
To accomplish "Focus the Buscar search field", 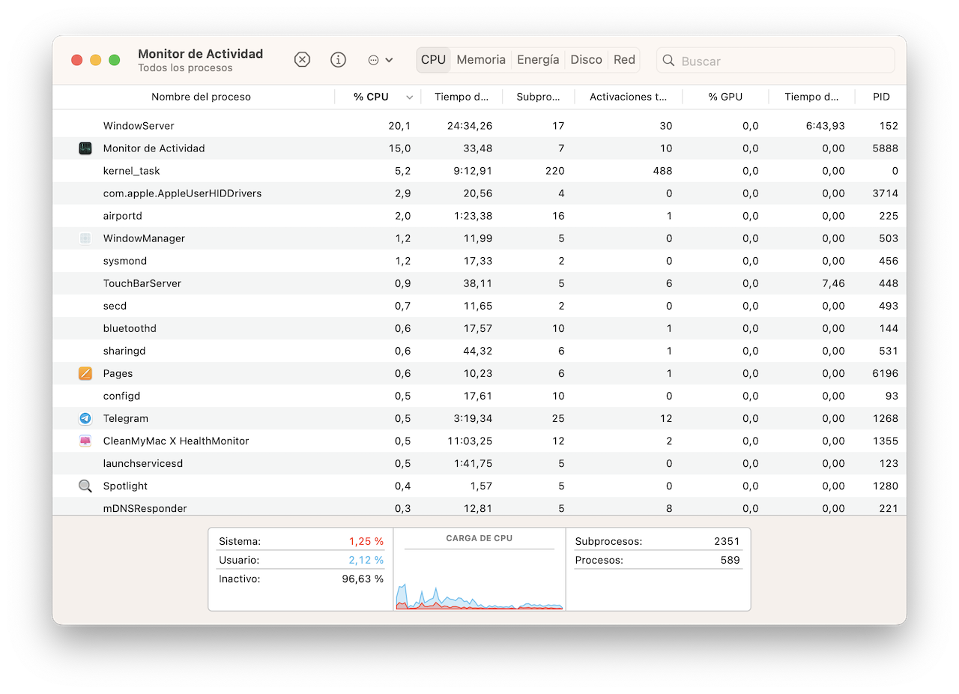I will coord(775,61).
